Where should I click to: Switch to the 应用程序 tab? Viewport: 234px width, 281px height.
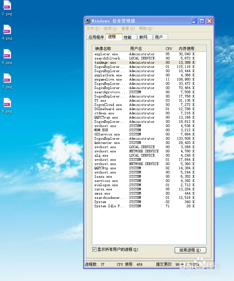click(96, 37)
